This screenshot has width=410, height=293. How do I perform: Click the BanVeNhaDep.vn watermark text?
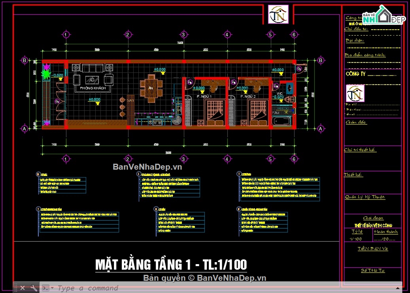[147, 166]
